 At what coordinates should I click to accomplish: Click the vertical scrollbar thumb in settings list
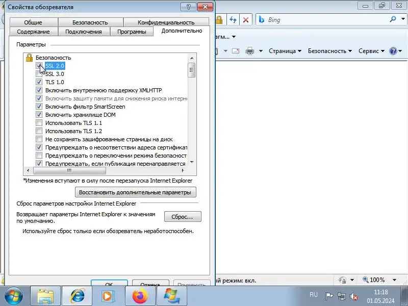coord(192,70)
